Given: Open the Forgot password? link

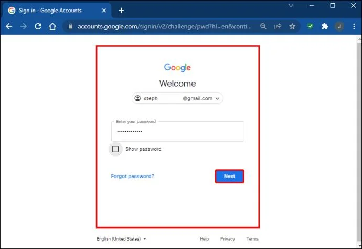Looking at the screenshot, I should click(x=132, y=176).
